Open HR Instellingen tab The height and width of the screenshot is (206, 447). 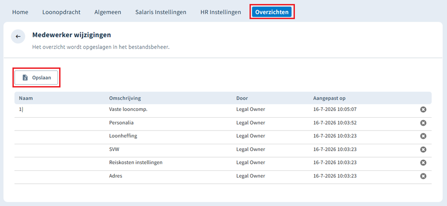click(221, 12)
